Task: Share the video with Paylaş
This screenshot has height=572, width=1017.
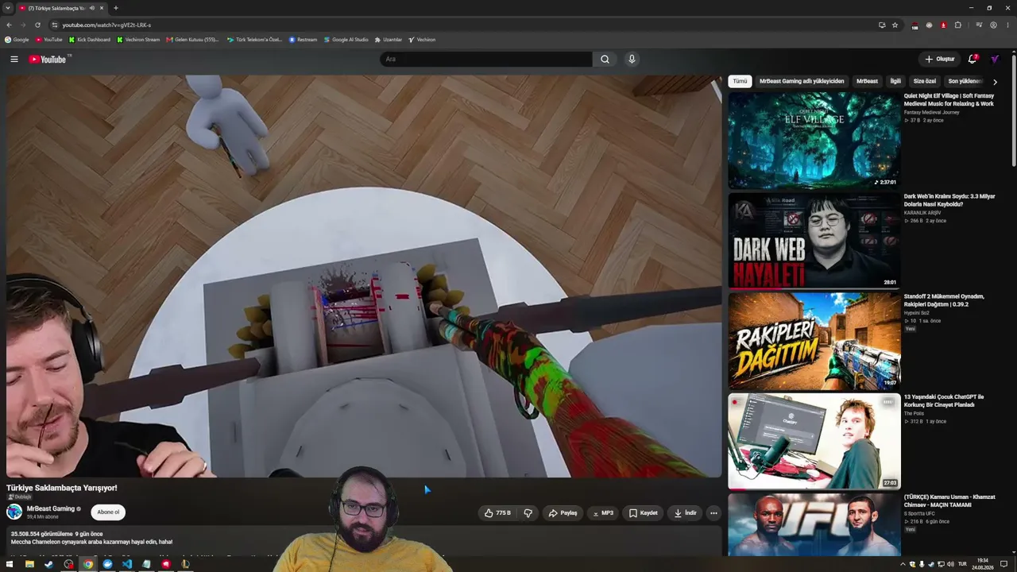Action: [563, 513]
